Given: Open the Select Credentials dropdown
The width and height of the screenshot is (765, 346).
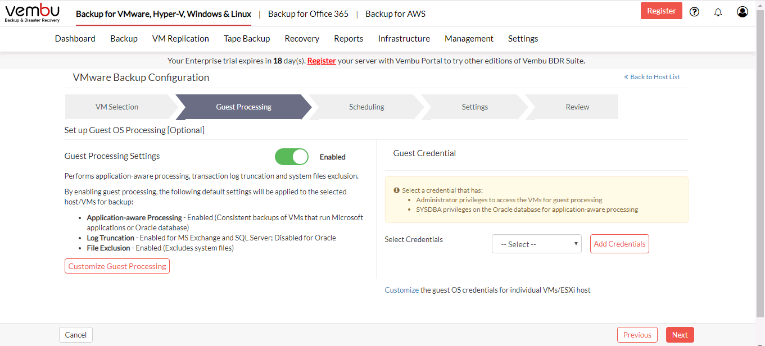Looking at the screenshot, I should tap(537, 244).
